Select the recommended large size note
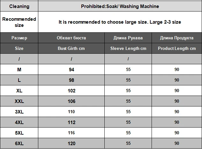 (120, 22)
